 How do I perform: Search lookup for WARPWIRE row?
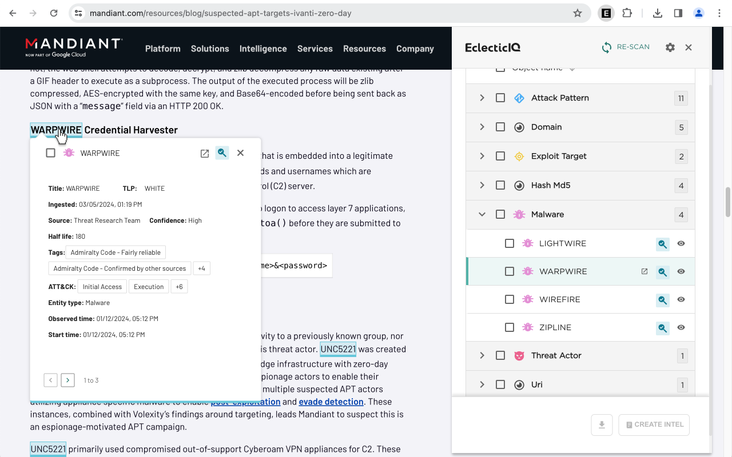[662, 272]
